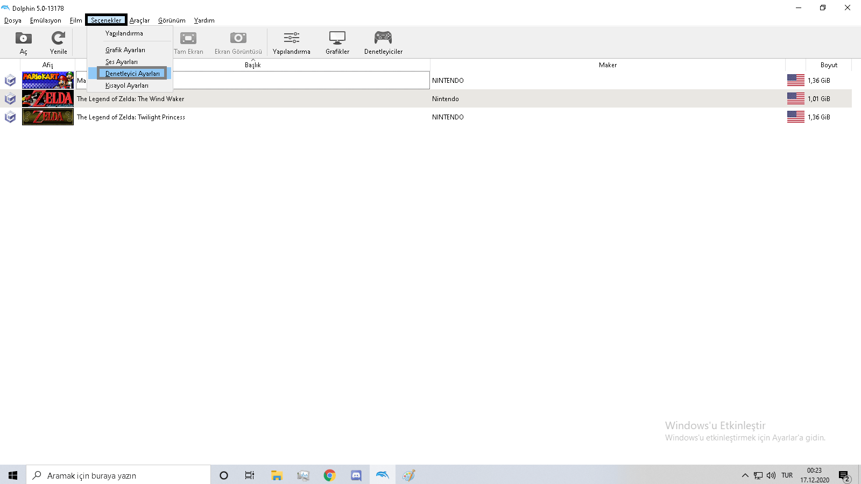Click the 1,36 GiB size for Twilight Princess
Viewport: 861px width, 484px height.
(818, 117)
